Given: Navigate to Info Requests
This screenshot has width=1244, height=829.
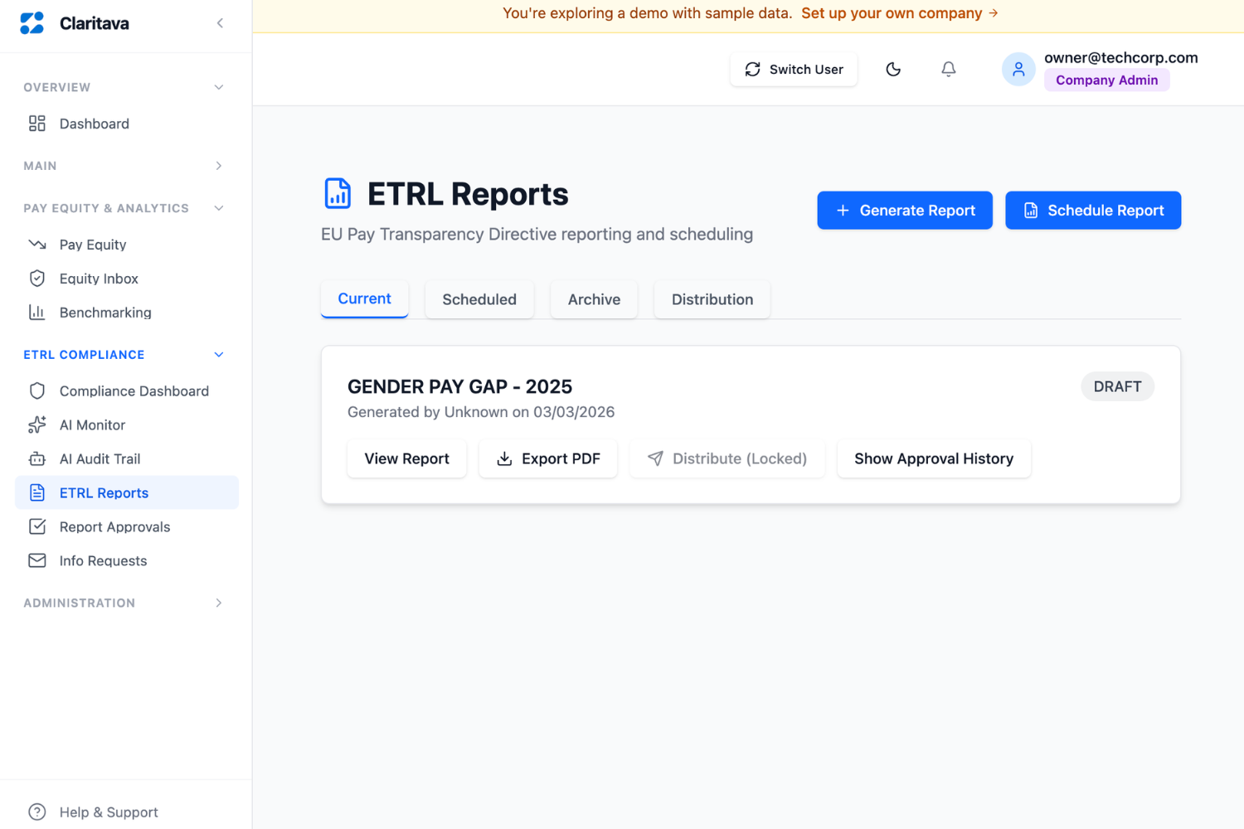Looking at the screenshot, I should coord(127,560).
